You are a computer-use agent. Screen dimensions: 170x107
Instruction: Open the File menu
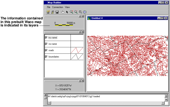[49, 7]
